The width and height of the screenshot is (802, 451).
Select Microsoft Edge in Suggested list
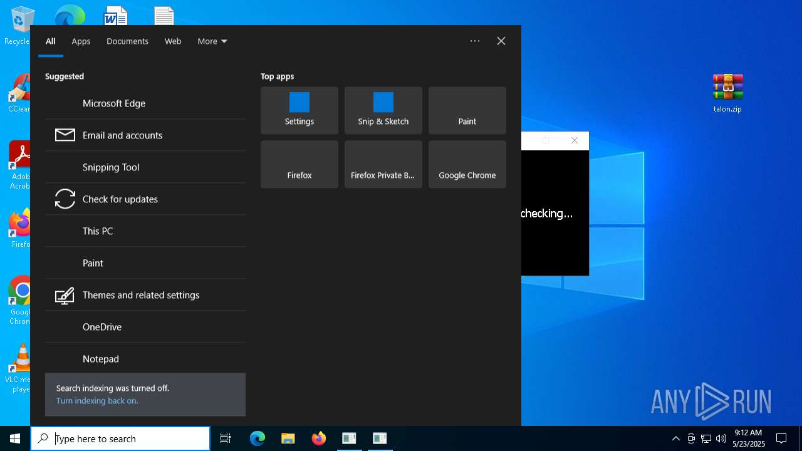click(145, 103)
